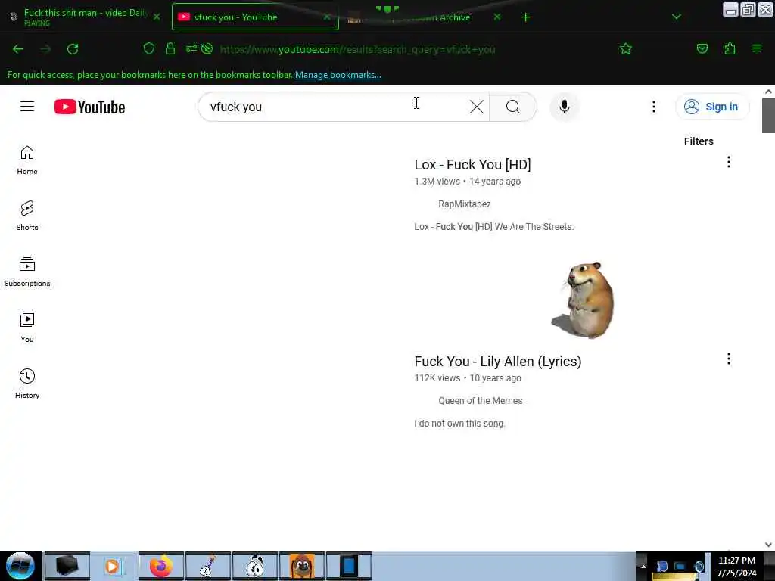Viewport: 775px width, 581px height.
Task: Clear the search box with X
Action: click(x=477, y=107)
